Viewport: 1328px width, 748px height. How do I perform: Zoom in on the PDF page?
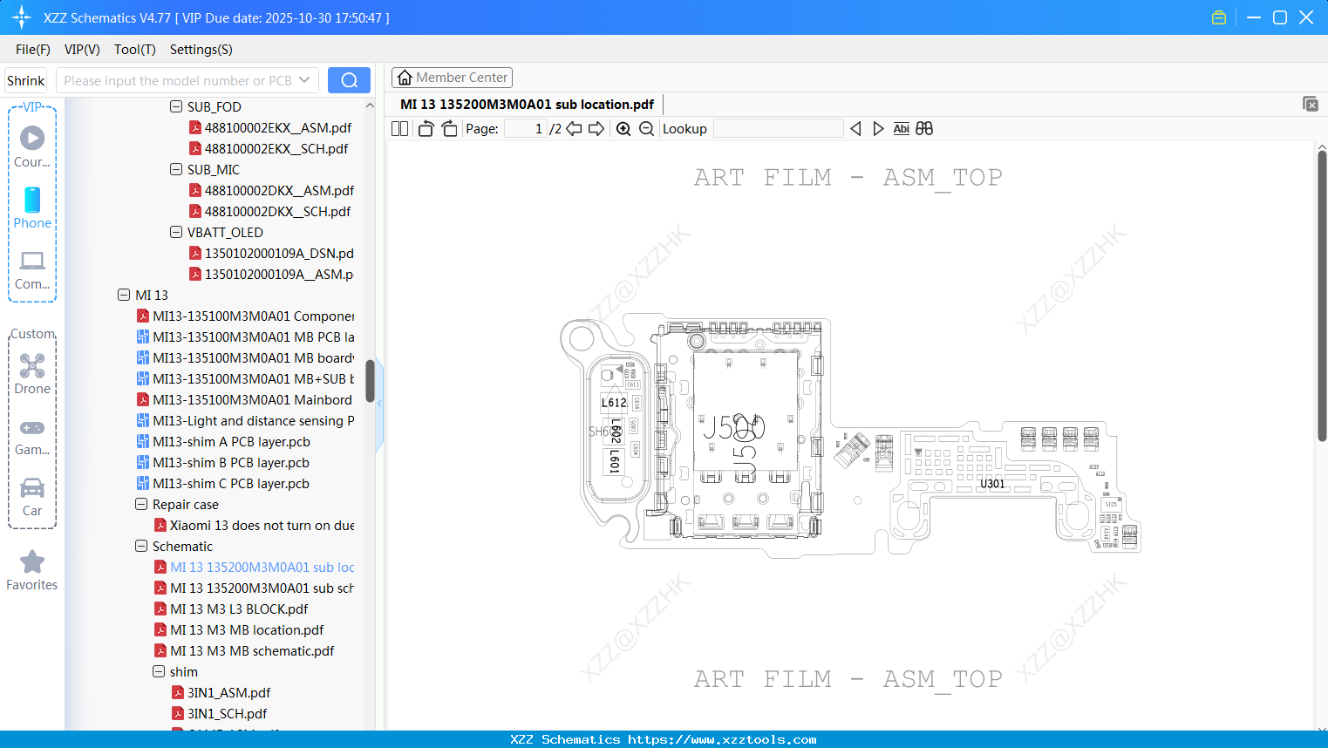(x=623, y=128)
